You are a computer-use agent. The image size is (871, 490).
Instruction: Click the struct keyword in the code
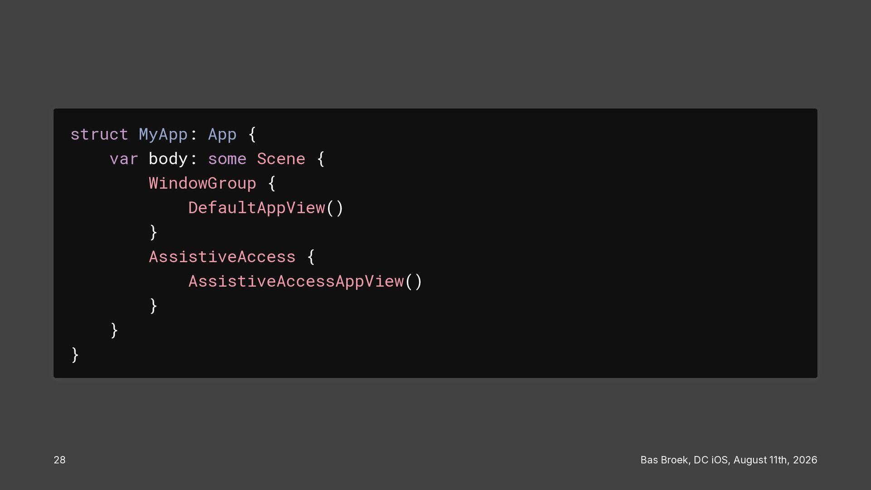pyautogui.click(x=99, y=134)
